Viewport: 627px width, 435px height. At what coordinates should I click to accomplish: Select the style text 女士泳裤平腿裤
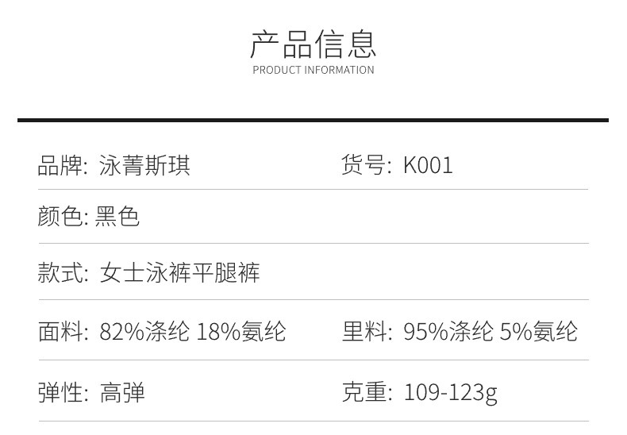(180, 273)
